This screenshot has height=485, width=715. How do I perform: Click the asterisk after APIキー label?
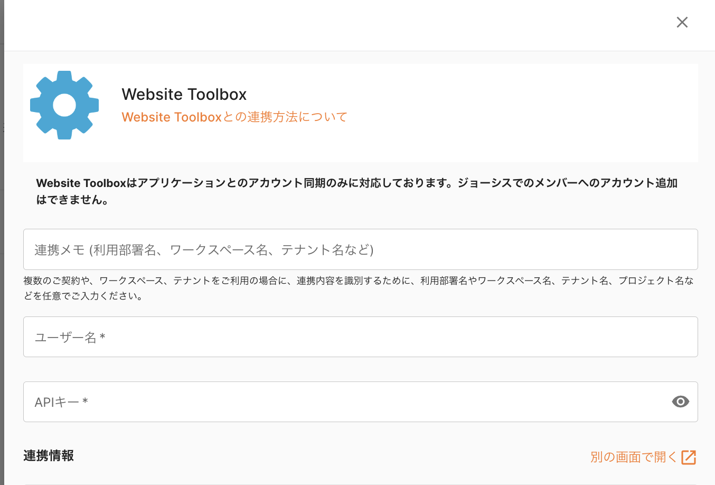click(x=85, y=402)
